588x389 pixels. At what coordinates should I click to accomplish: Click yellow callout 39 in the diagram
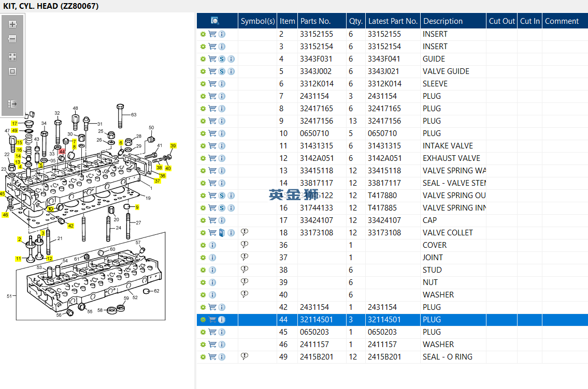173,146
